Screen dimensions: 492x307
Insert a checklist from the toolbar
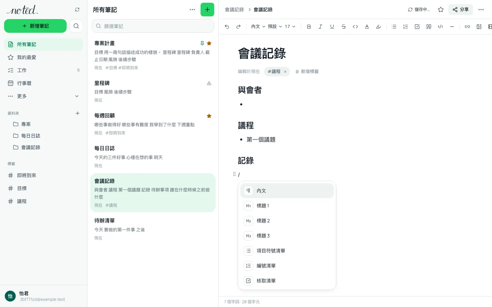pyautogui.click(x=417, y=27)
